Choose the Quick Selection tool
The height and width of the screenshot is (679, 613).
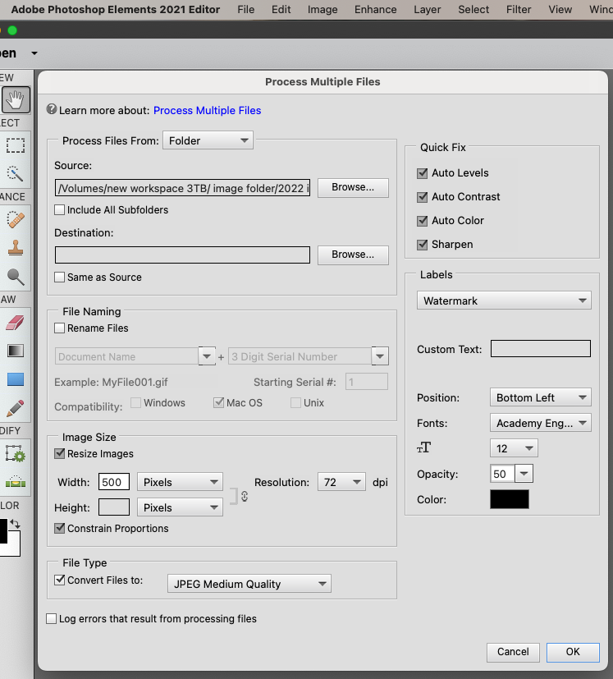click(15, 173)
